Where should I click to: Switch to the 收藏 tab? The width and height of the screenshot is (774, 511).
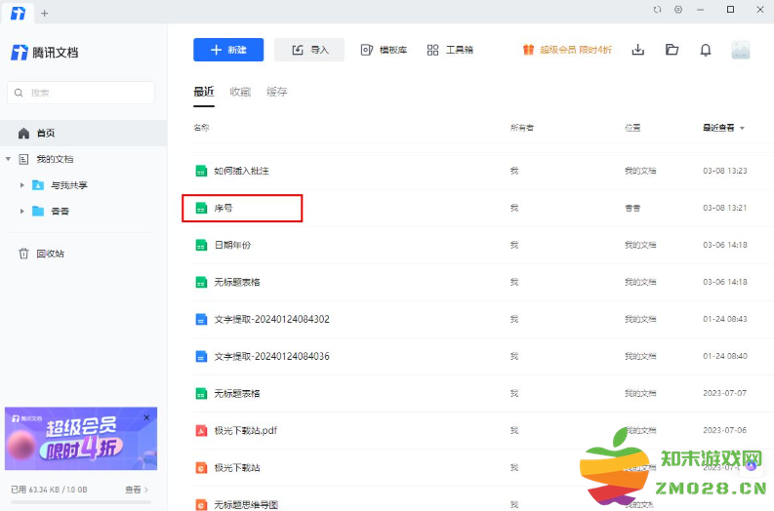[x=240, y=92]
